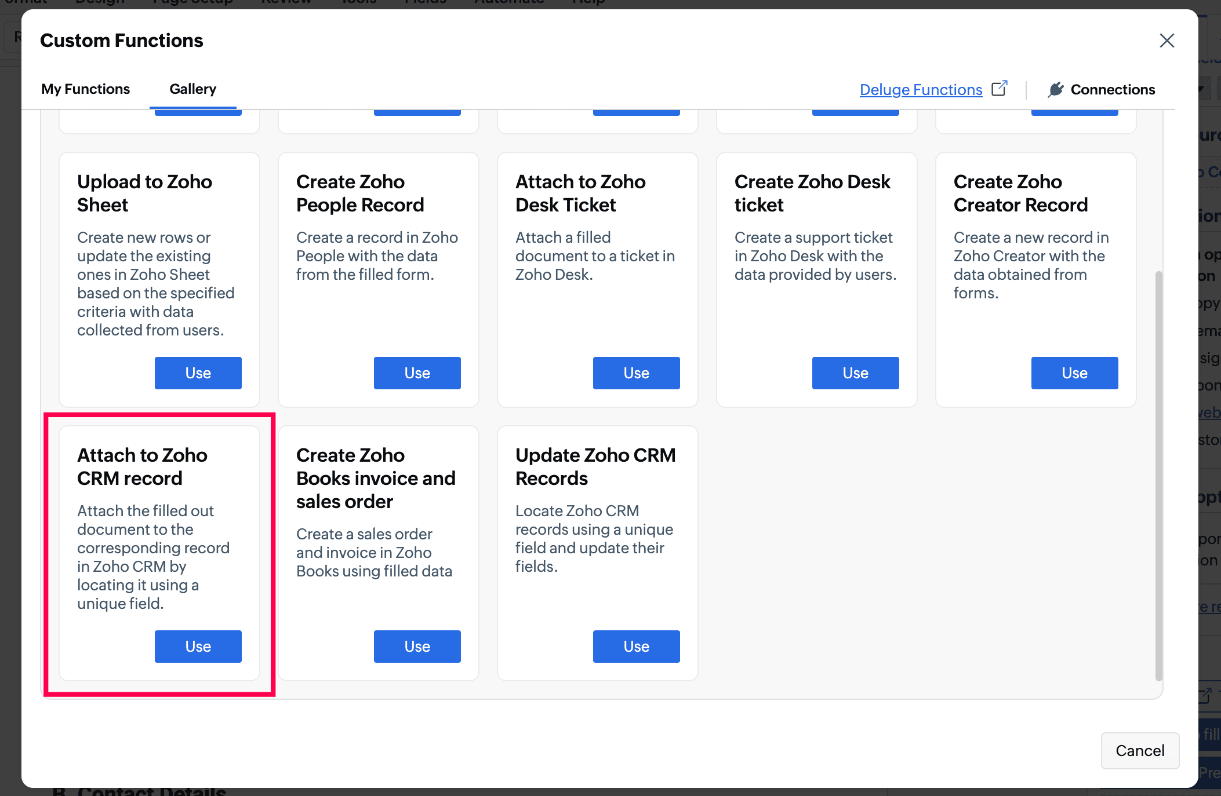
Task: Click the Deluge Functions external link icon
Action: [x=999, y=89]
